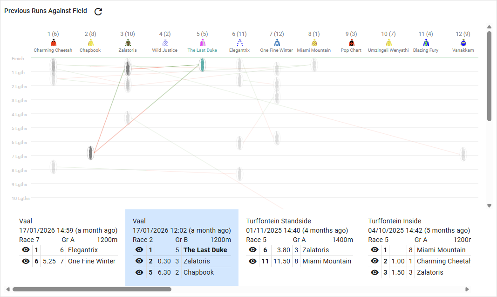Click the highlighted horse marker on the Finish line
The width and height of the screenshot is (497, 297).
pos(202,64)
